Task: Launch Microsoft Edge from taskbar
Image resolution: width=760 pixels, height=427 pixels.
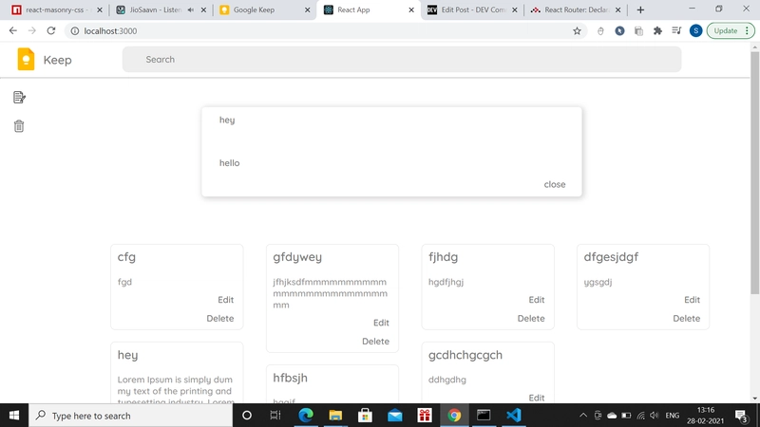Action: click(x=306, y=416)
